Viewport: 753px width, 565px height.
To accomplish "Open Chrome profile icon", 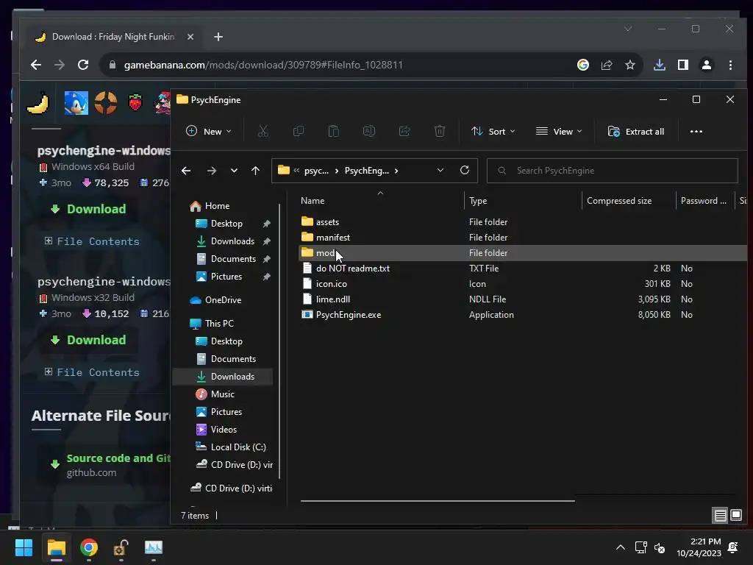I will [x=707, y=65].
